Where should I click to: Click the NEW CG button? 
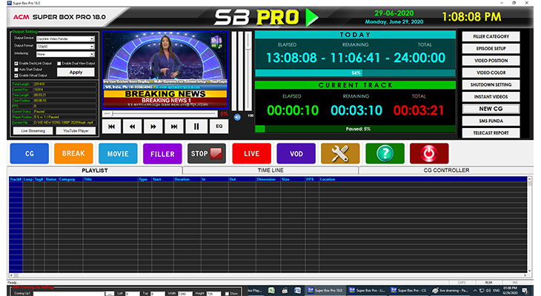(491, 109)
